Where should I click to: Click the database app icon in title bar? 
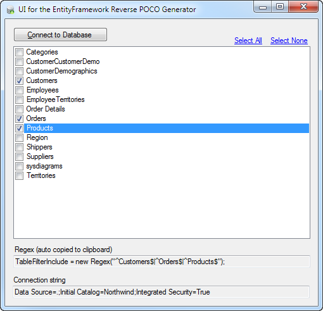(x=10, y=10)
